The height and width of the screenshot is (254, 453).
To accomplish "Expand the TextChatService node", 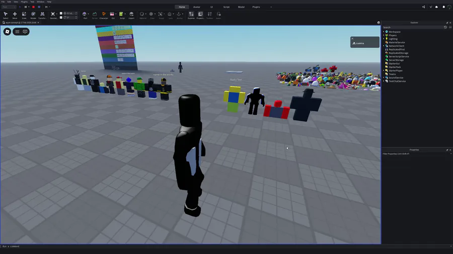I will pos(384,81).
